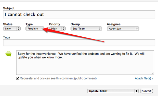Image resolution: width=158 pixels, height=96 pixels.
Task: Click inside the empty Tags field
Action: 79,43
